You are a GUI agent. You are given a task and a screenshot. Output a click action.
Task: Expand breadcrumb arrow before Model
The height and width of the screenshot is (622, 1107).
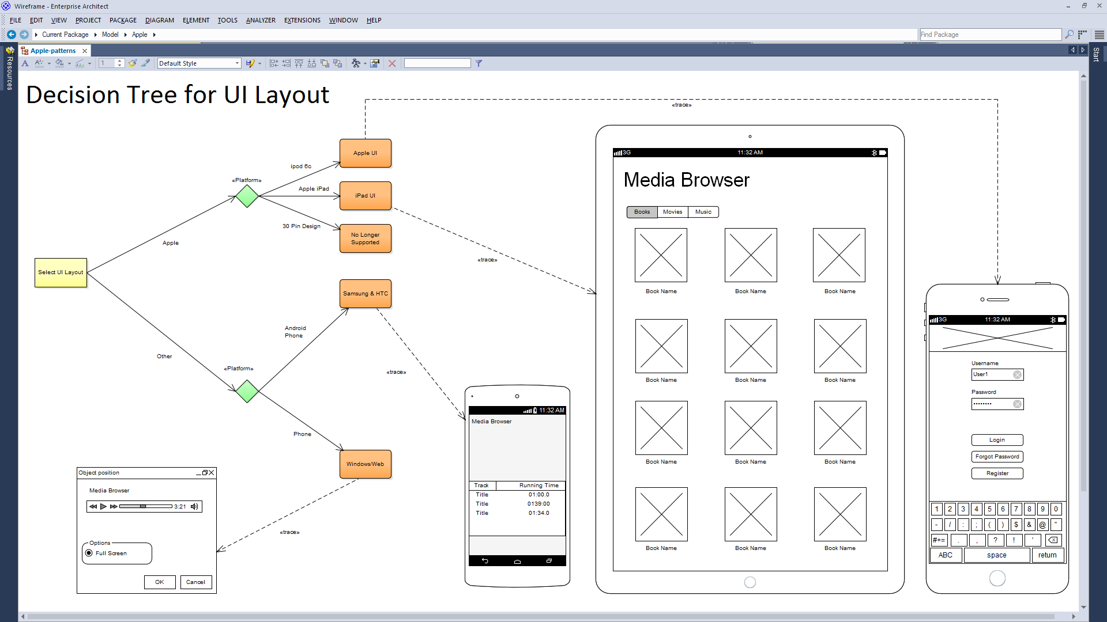95,35
